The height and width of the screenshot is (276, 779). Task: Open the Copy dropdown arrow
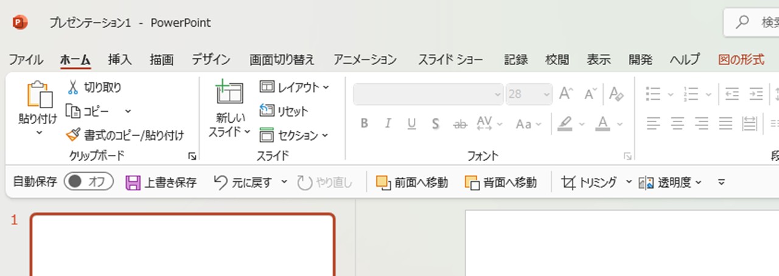pos(128,111)
